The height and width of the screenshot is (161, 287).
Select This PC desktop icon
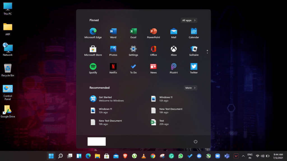pos(8,9)
